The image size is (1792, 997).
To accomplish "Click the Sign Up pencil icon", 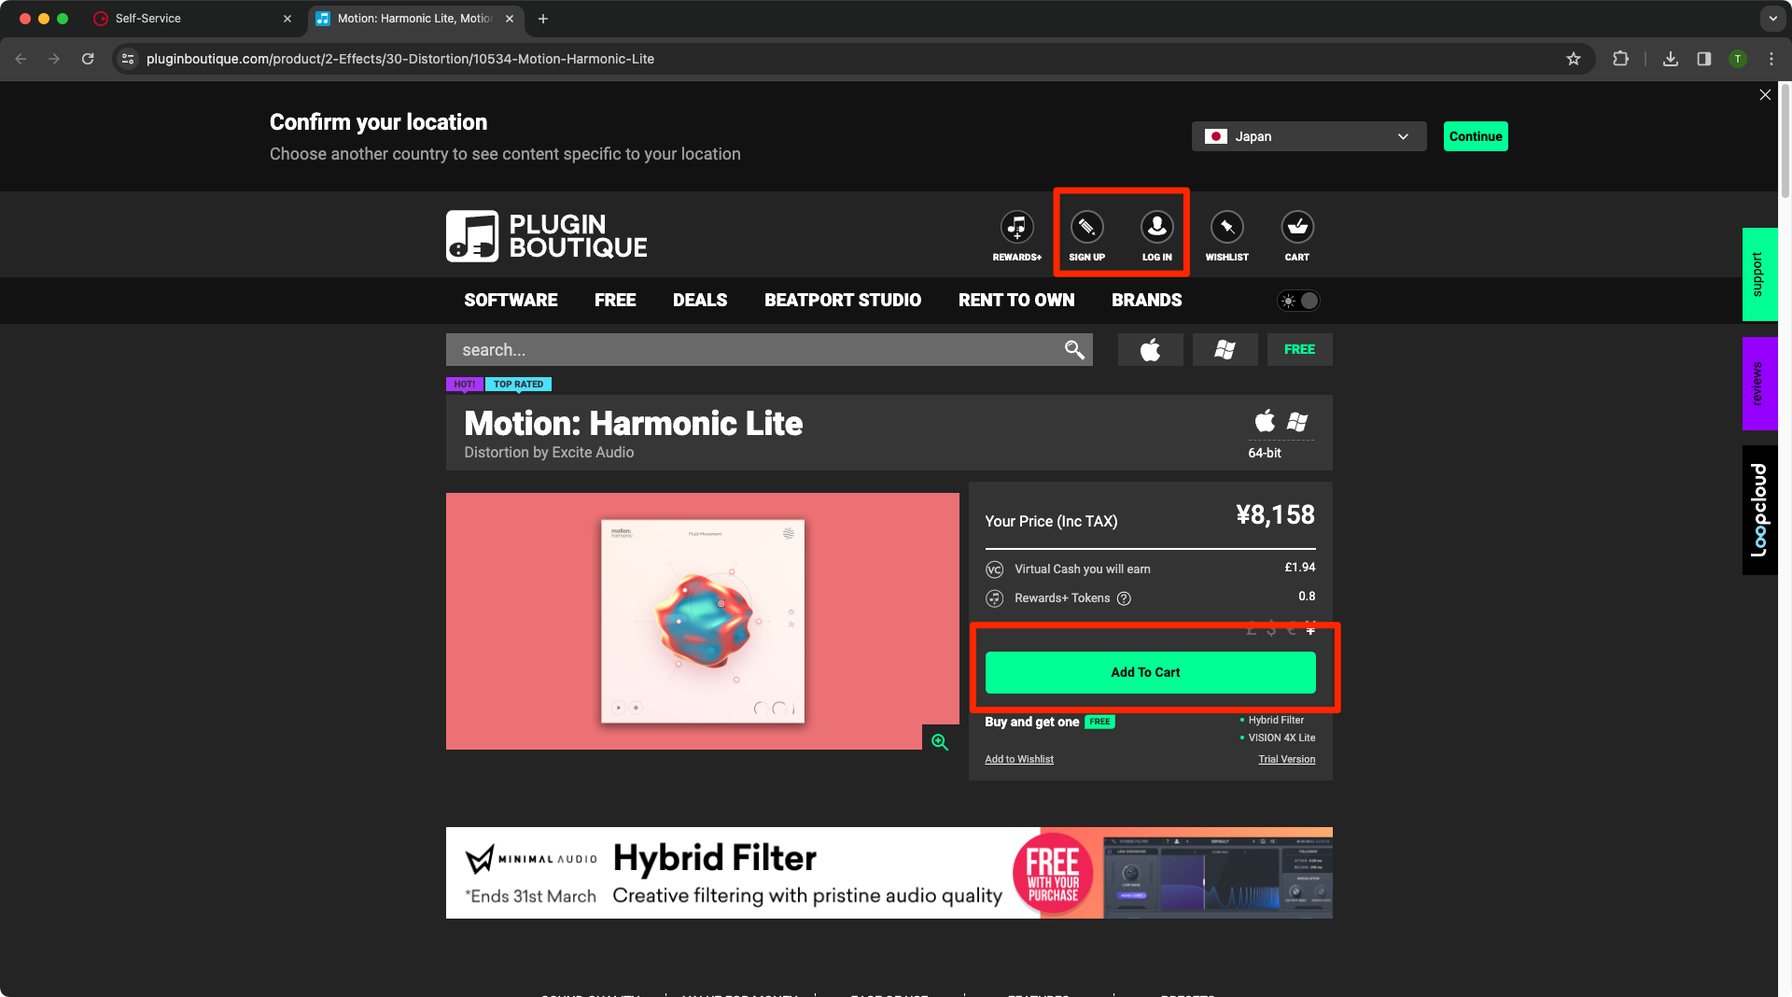I will (x=1086, y=227).
